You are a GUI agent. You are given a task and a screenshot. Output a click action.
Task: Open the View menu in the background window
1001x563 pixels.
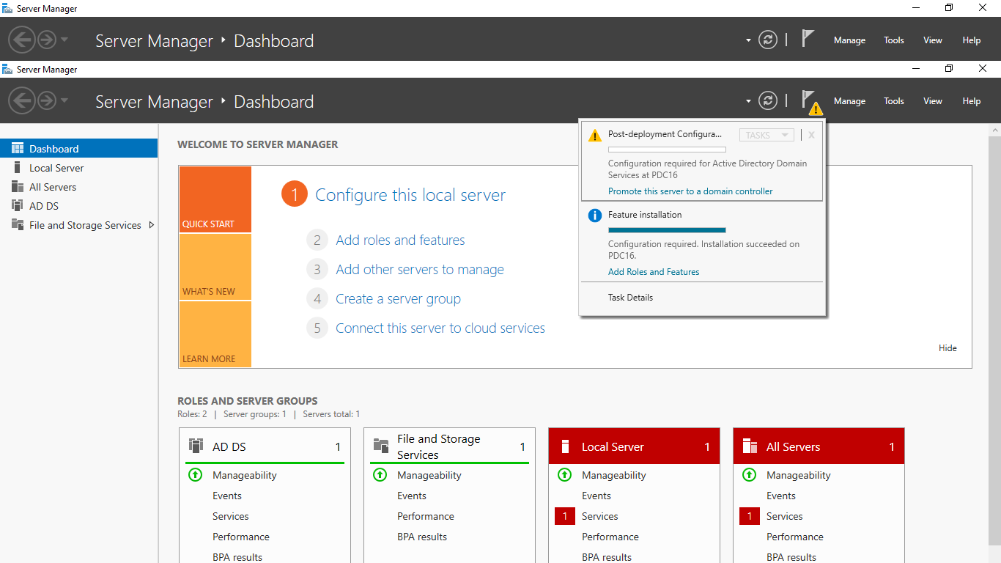(x=933, y=40)
